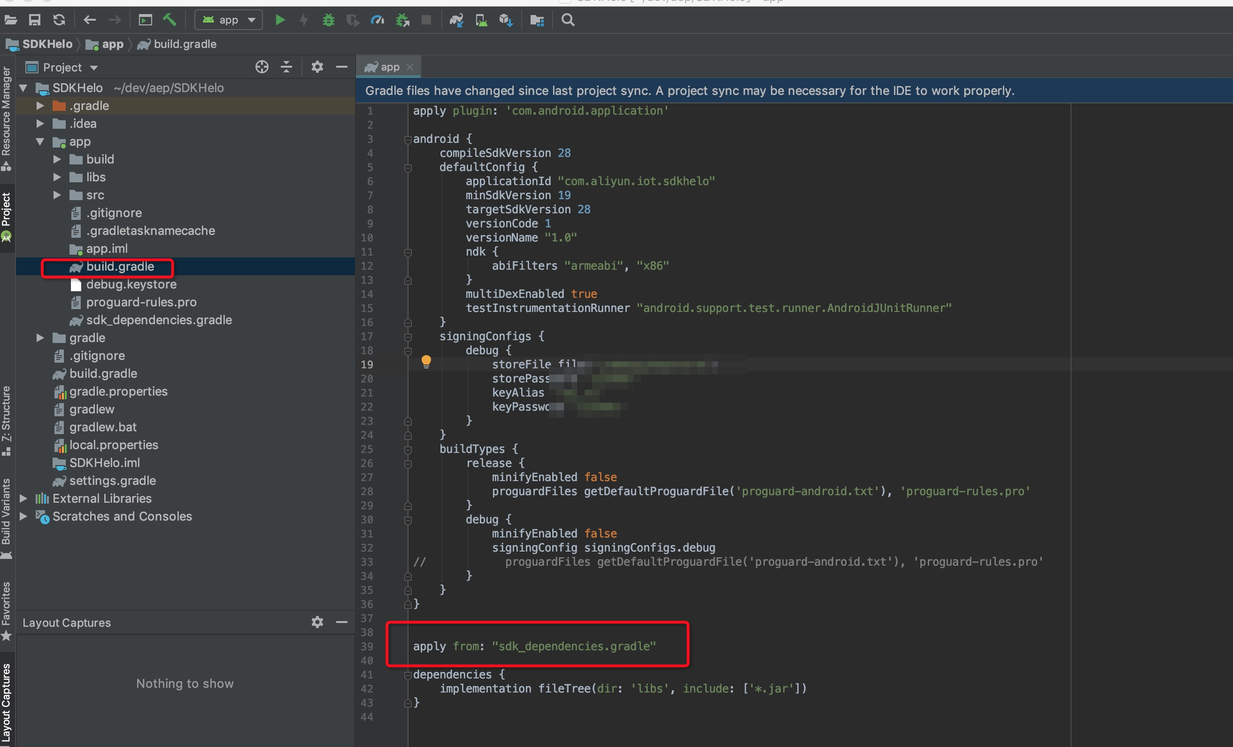The image size is (1233, 747).
Task: Click the Sync/refresh icon in toolbar
Action: [59, 20]
